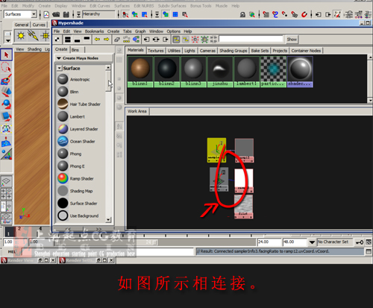
Task: Select the Work Area tab
Action: [137, 111]
